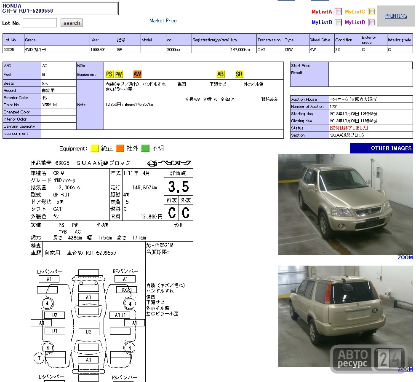Click the lot number 60025 cell
This screenshot has height=382, width=416.
click(x=13, y=49)
